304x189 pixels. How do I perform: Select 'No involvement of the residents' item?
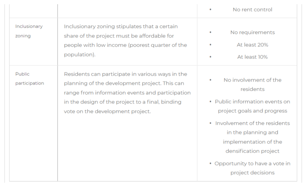click(x=252, y=85)
